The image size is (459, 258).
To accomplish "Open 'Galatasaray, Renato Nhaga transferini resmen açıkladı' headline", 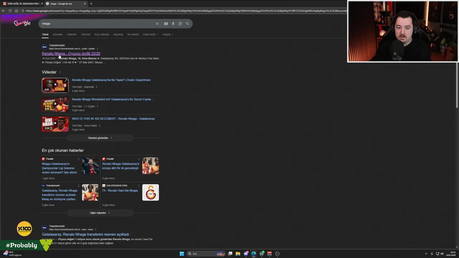I will click(85, 234).
